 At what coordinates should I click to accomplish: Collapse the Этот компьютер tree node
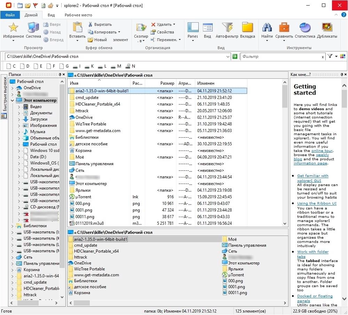tap(13, 100)
